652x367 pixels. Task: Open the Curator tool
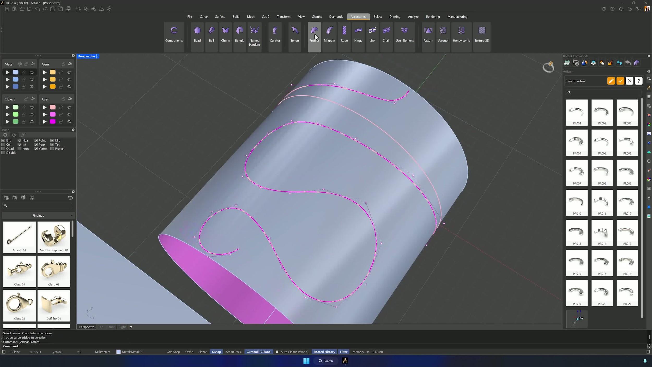(275, 37)
